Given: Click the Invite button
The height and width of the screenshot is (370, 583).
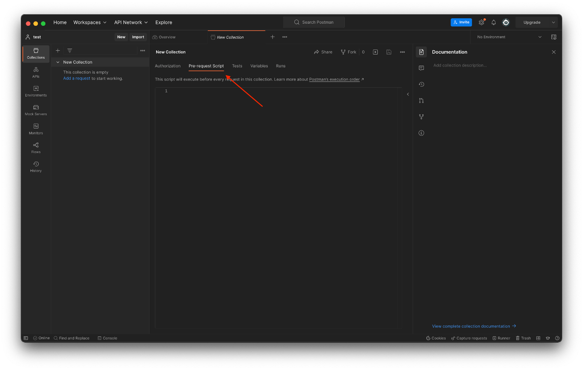Looking at the screenshot, I should click(x=461, y=22).
